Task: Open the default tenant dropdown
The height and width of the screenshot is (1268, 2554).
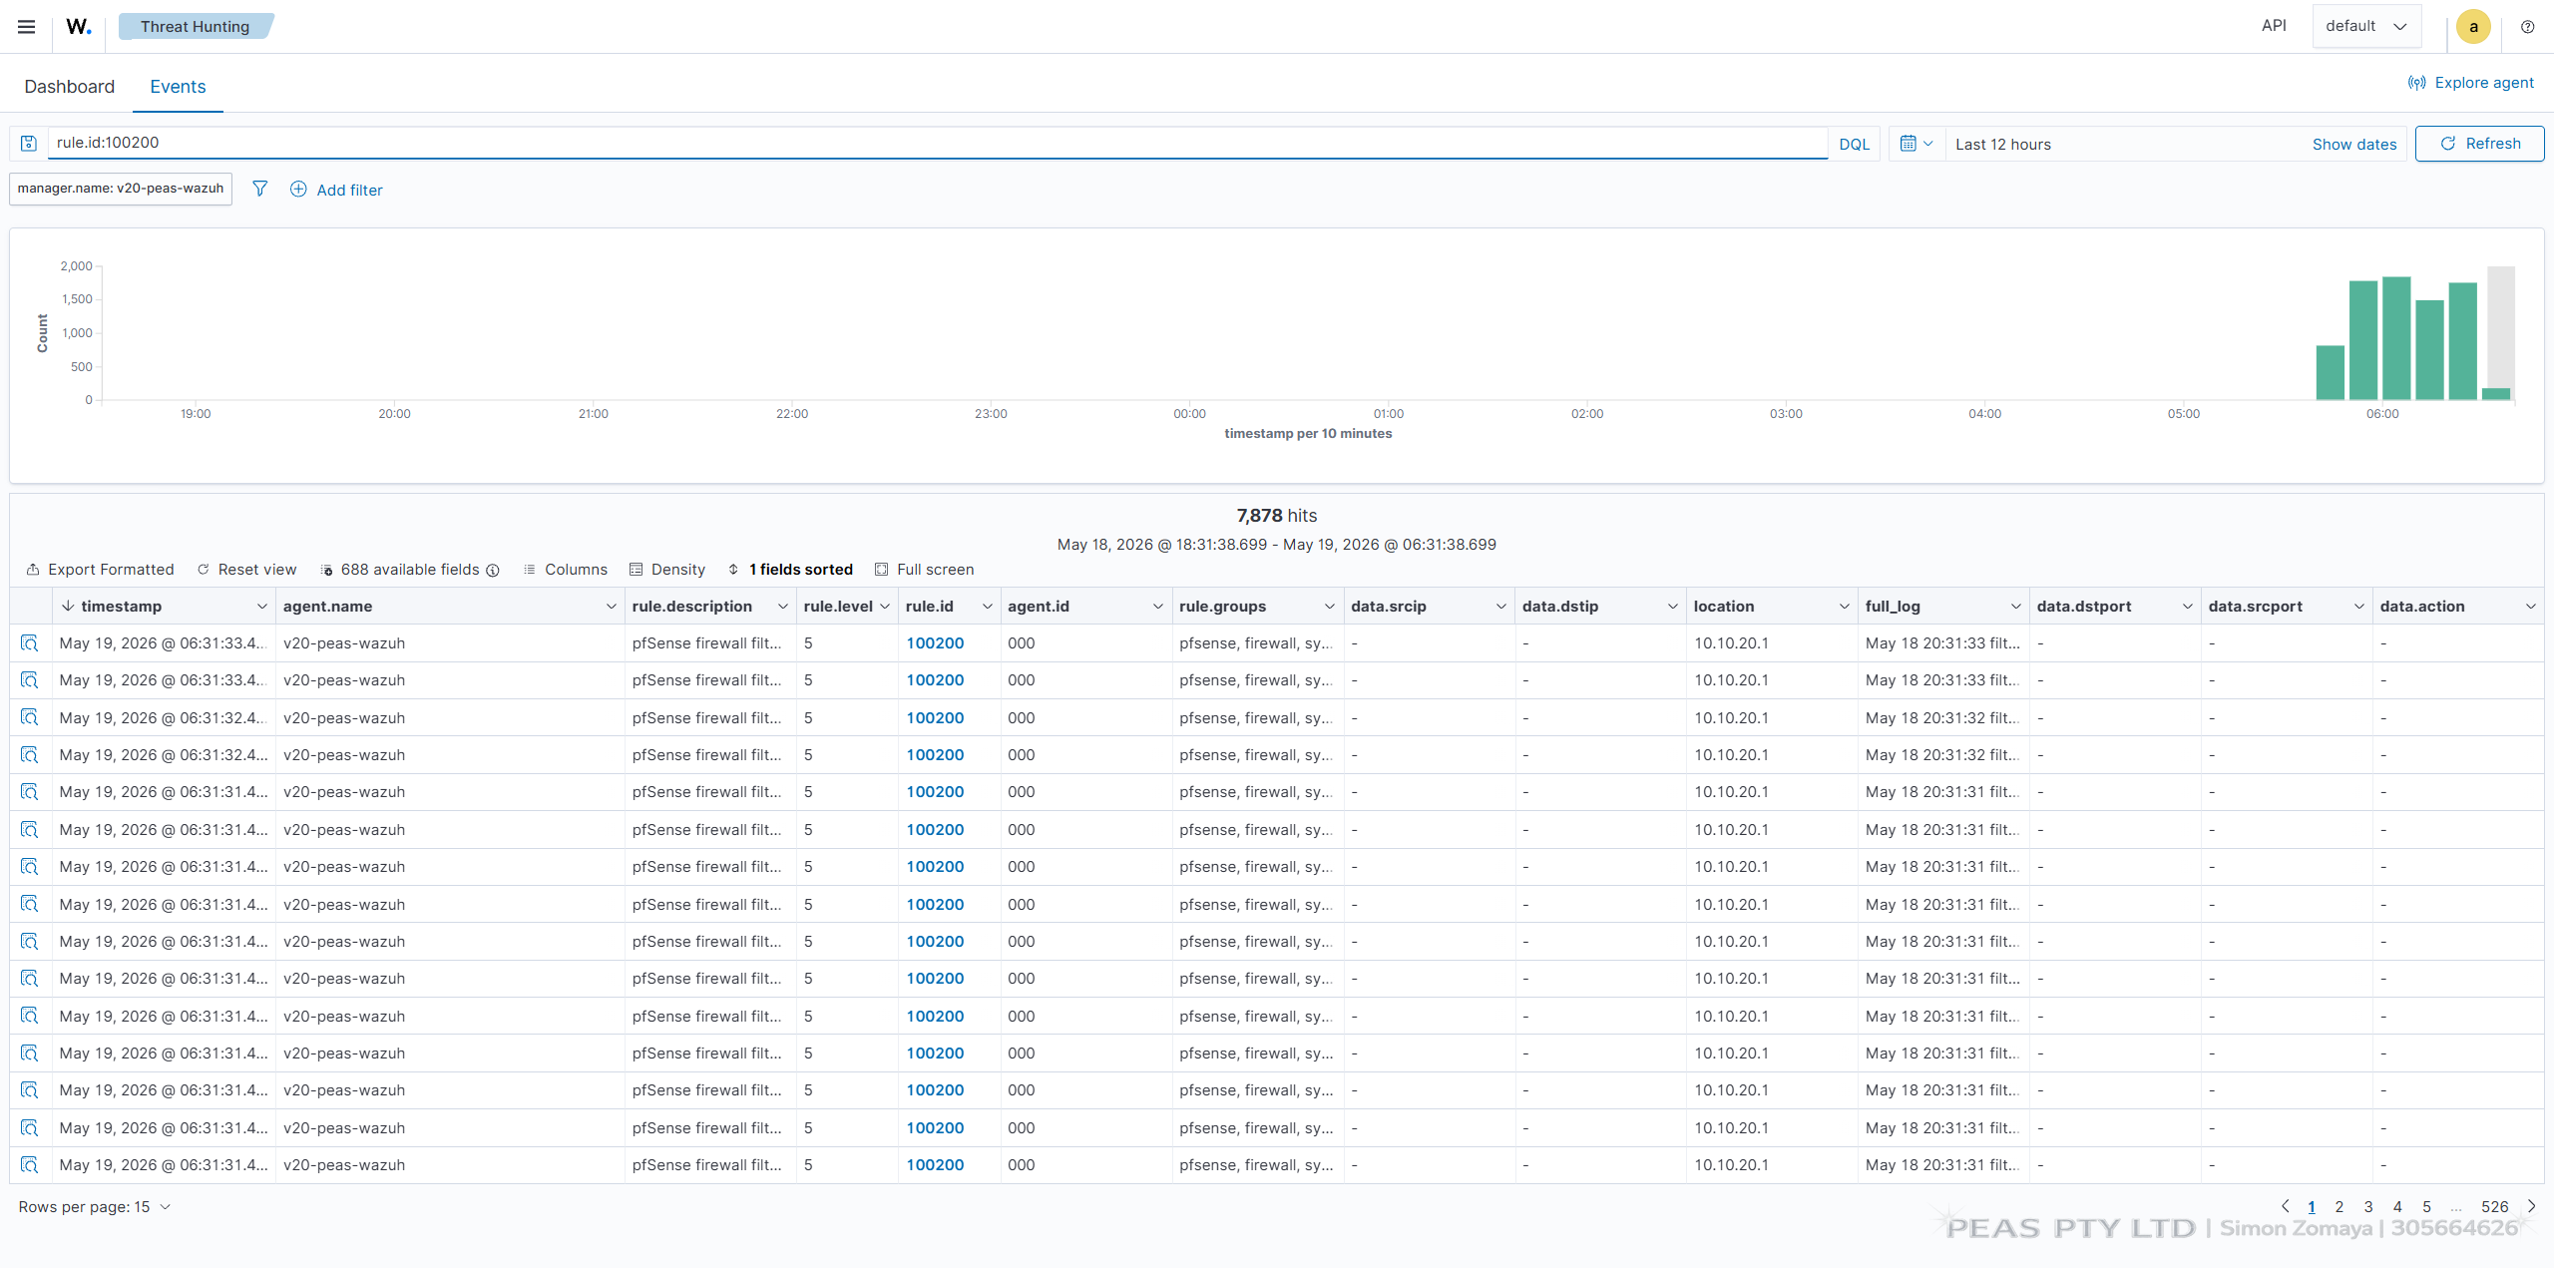Action: [2366, 26]
